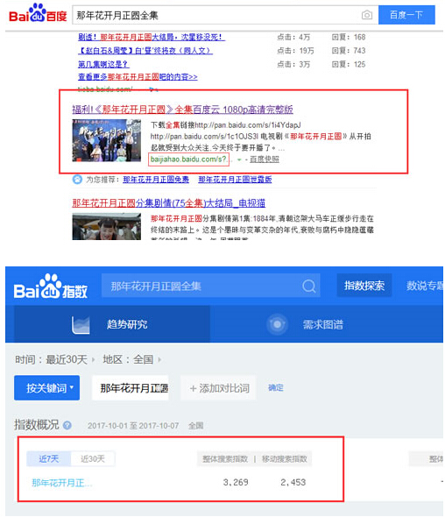The image size is (445, 517).
Task: Click 回复：125 stat text
Action: coord(349,64)
